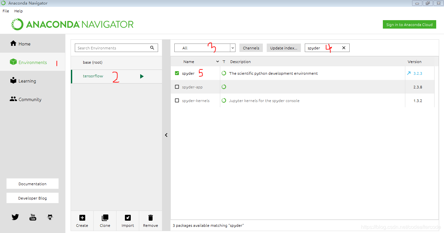Clone the selected environment
Image resolution: width=444 pixels, height=233 pixels.
click(105, 221)
